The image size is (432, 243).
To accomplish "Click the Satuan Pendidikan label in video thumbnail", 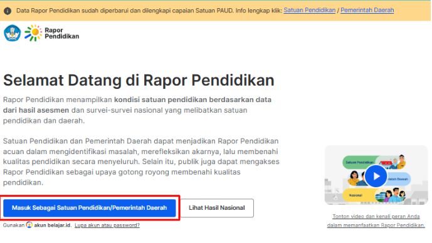I will 359,162.
